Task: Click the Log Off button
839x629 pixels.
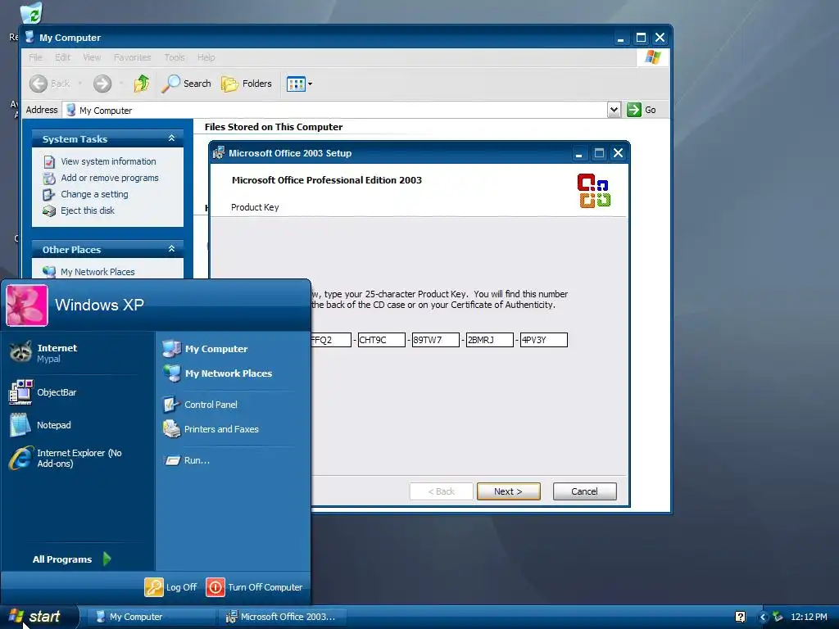Action: coord(171,587)
